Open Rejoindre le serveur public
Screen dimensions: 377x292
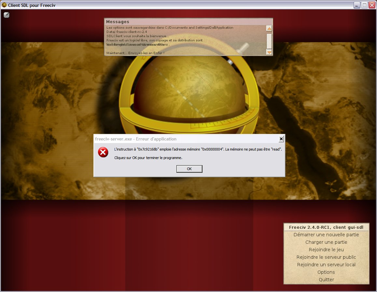[x=326, y=257]
